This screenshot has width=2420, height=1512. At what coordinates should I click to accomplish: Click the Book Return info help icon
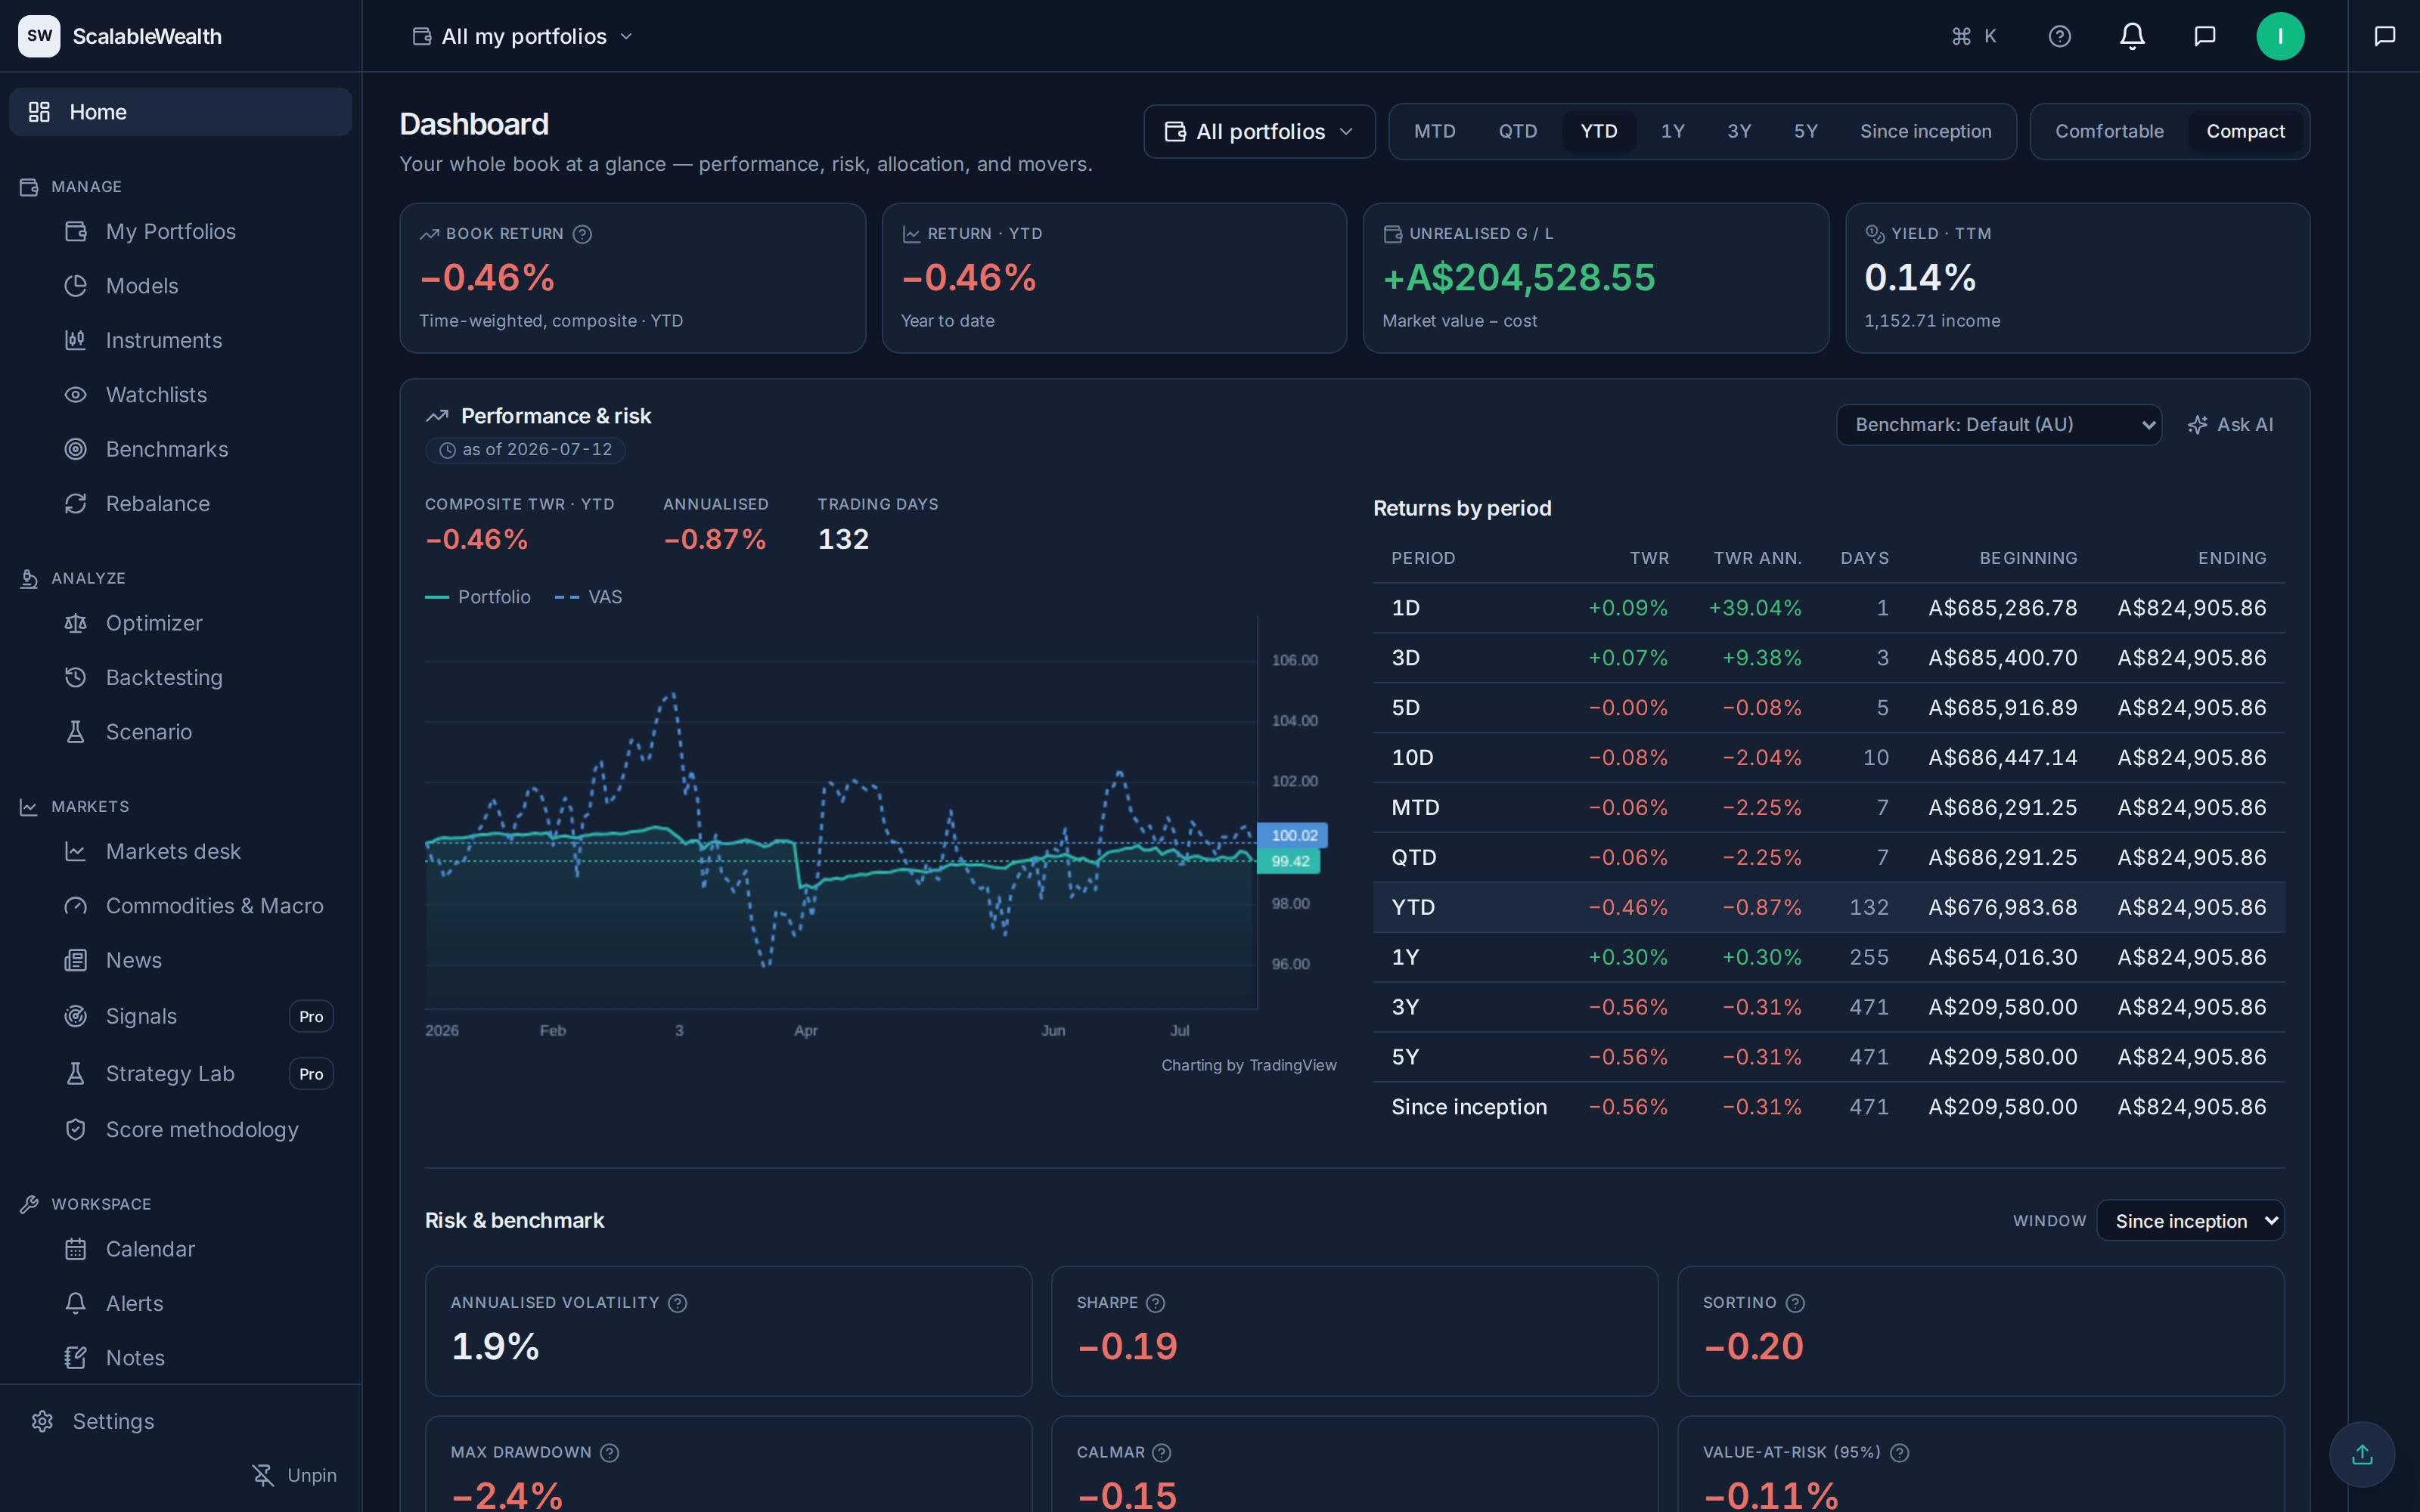click(582, 234)
